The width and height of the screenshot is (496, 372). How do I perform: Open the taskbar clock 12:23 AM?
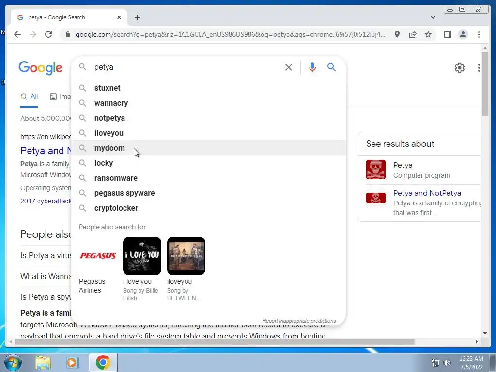pyautogui.click(x=471, y=363)
